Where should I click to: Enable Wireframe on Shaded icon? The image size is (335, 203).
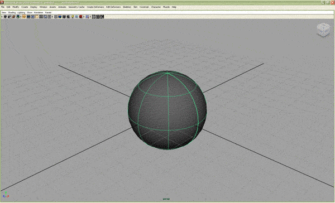(64, 17)
